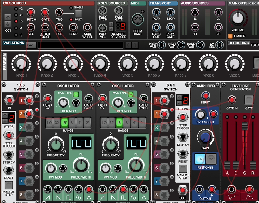Click the audio source 1L jack

coord(195,12)
